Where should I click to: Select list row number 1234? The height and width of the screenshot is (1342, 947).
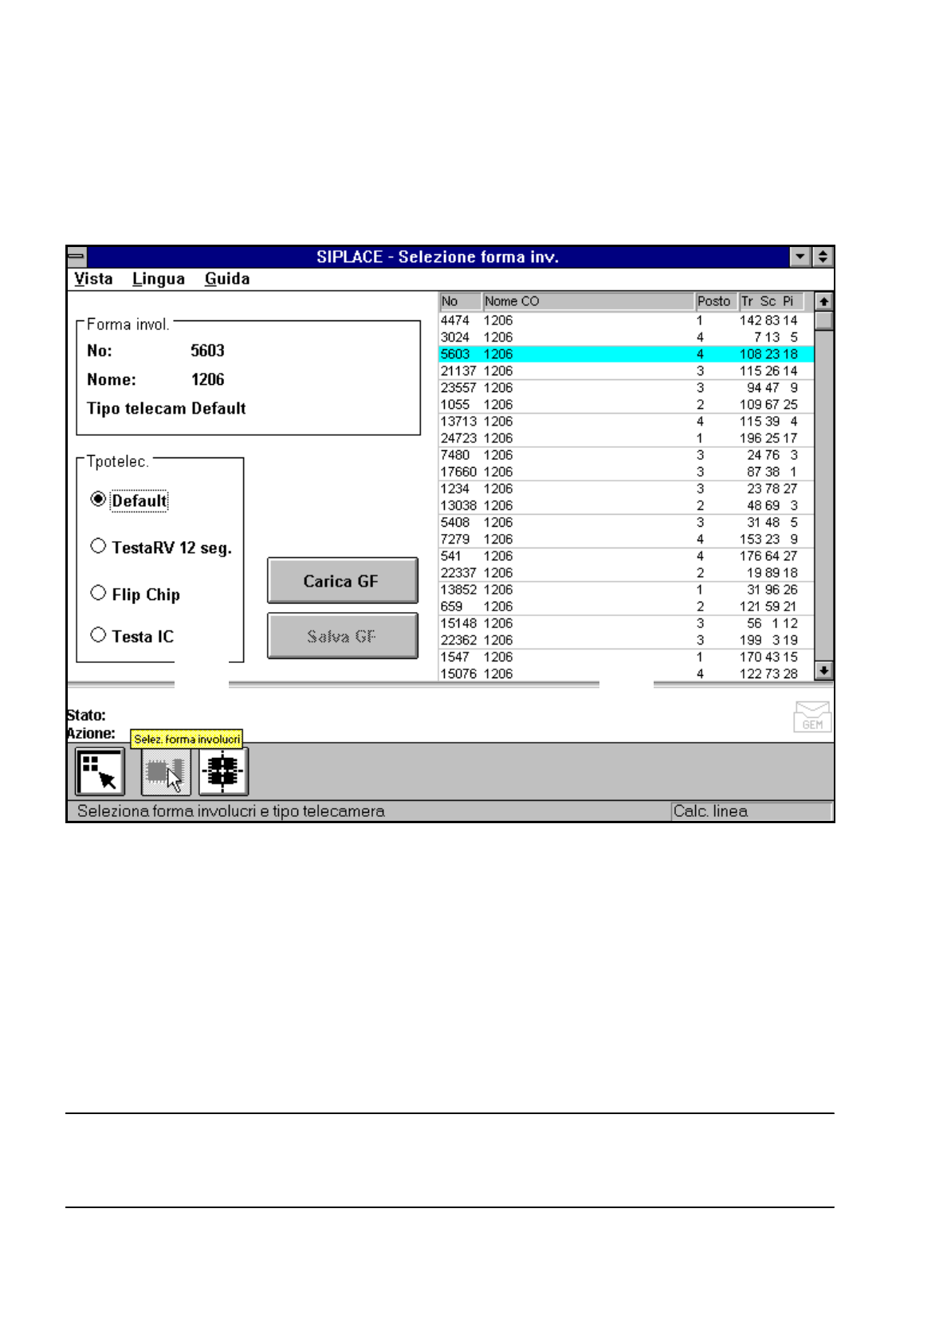(x=626, y=489)
